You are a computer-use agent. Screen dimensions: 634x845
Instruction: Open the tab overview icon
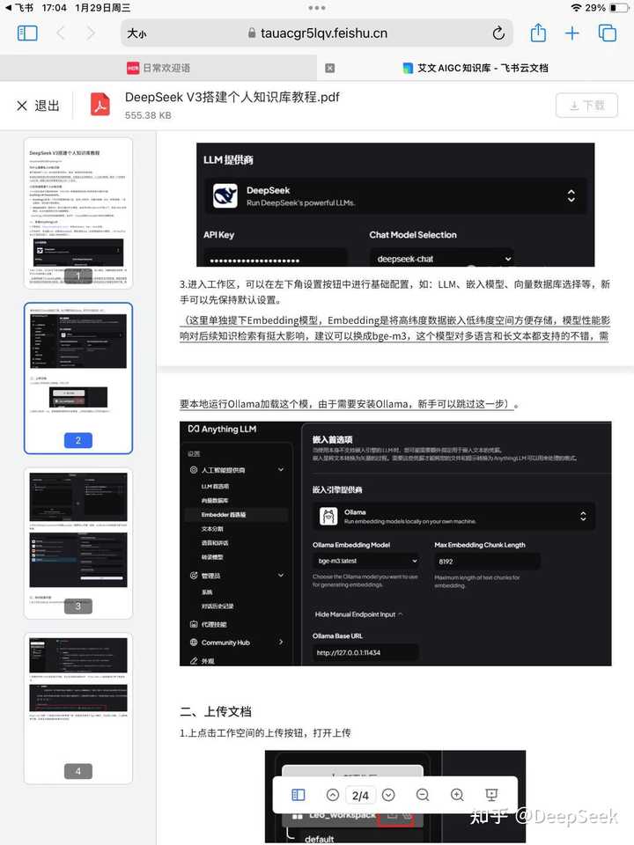(x=608, y=33)
